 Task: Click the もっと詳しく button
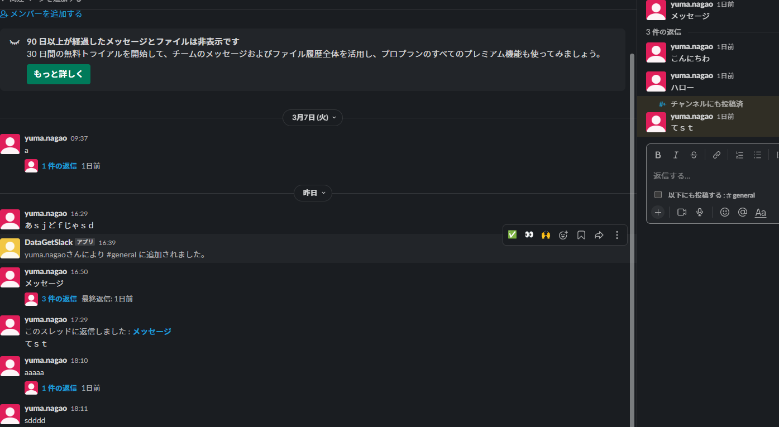[59, 74]
